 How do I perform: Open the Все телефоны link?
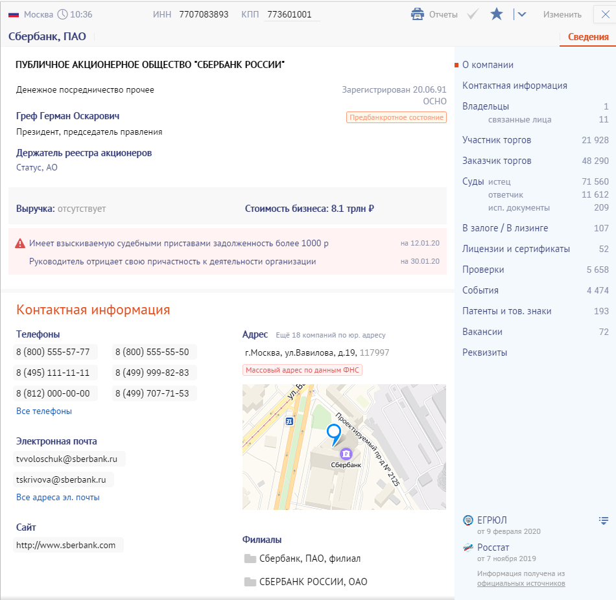pos(44,411)
